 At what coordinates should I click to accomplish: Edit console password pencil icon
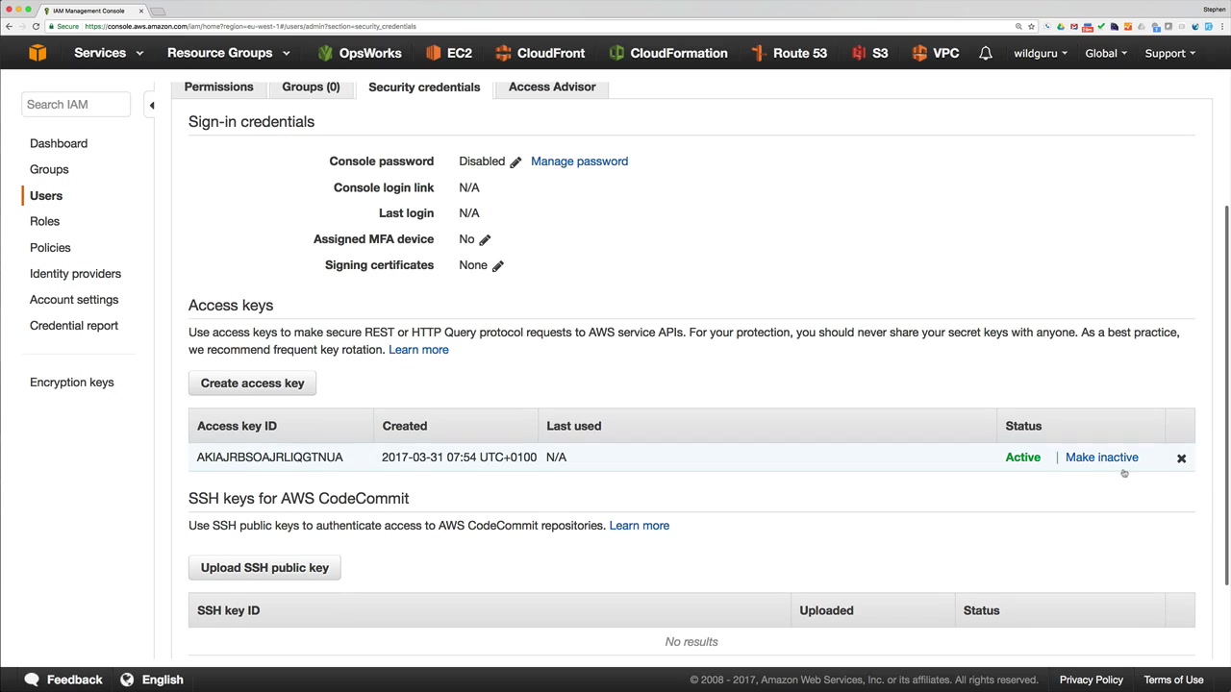515,162
